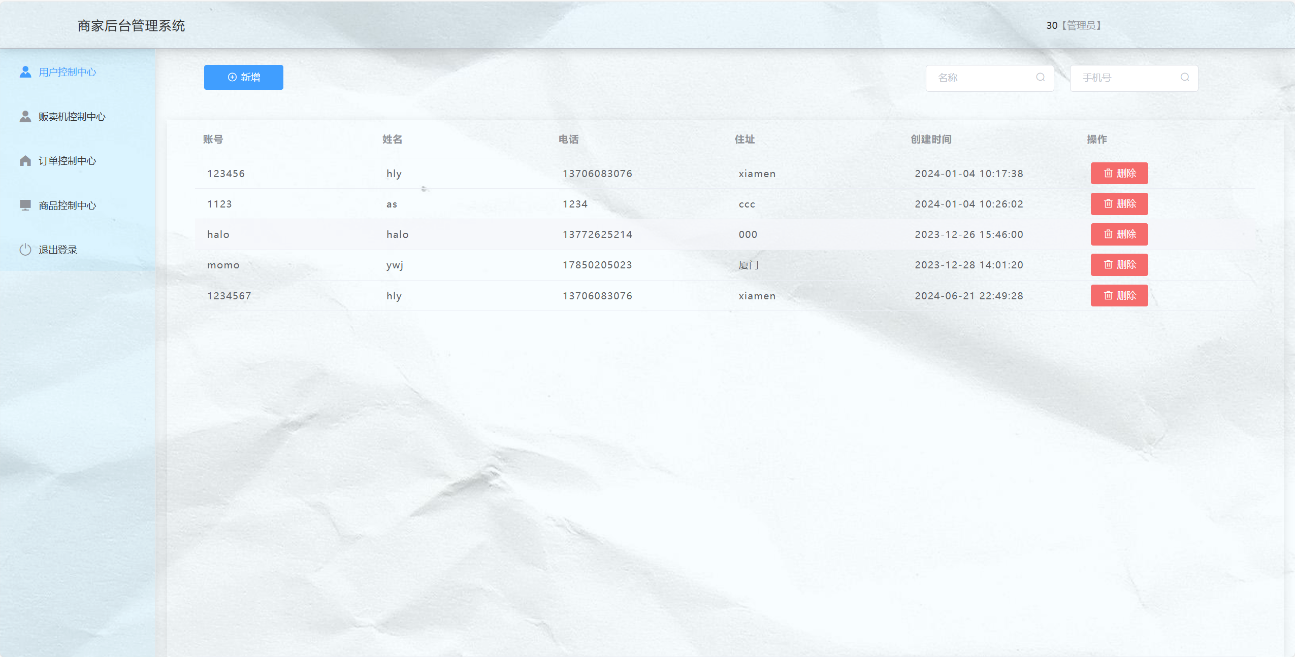This screenshot has width=1295, height=657.
Task: Click search magnifier in 手机号 field
Action: 1184,78
